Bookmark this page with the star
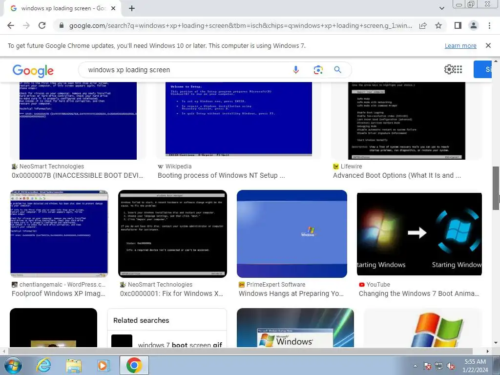The height and width of the screenshot is (375, 500). coord(438,25)
